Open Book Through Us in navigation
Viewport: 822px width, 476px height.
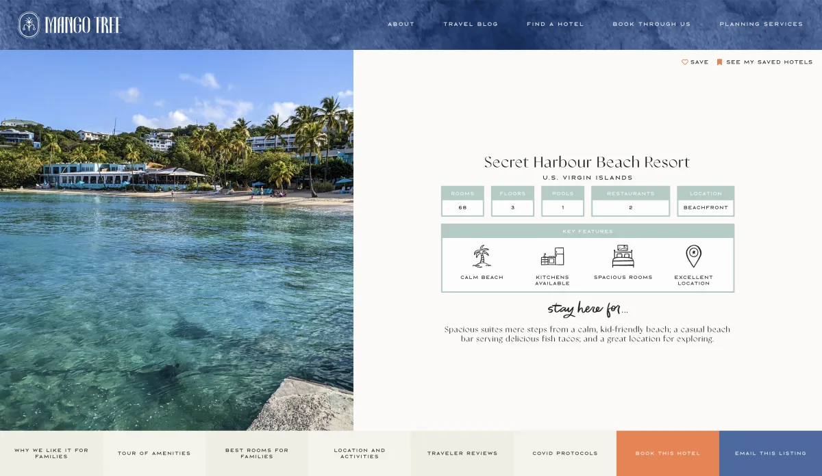click(x=651, y=24)
